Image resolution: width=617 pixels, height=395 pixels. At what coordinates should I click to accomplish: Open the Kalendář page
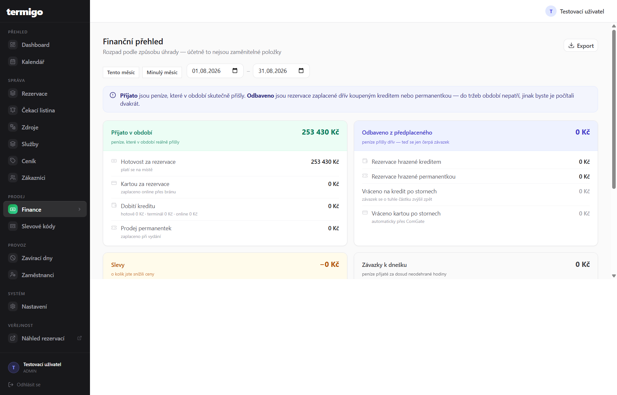pyautogui.click(x=45, y=62)
